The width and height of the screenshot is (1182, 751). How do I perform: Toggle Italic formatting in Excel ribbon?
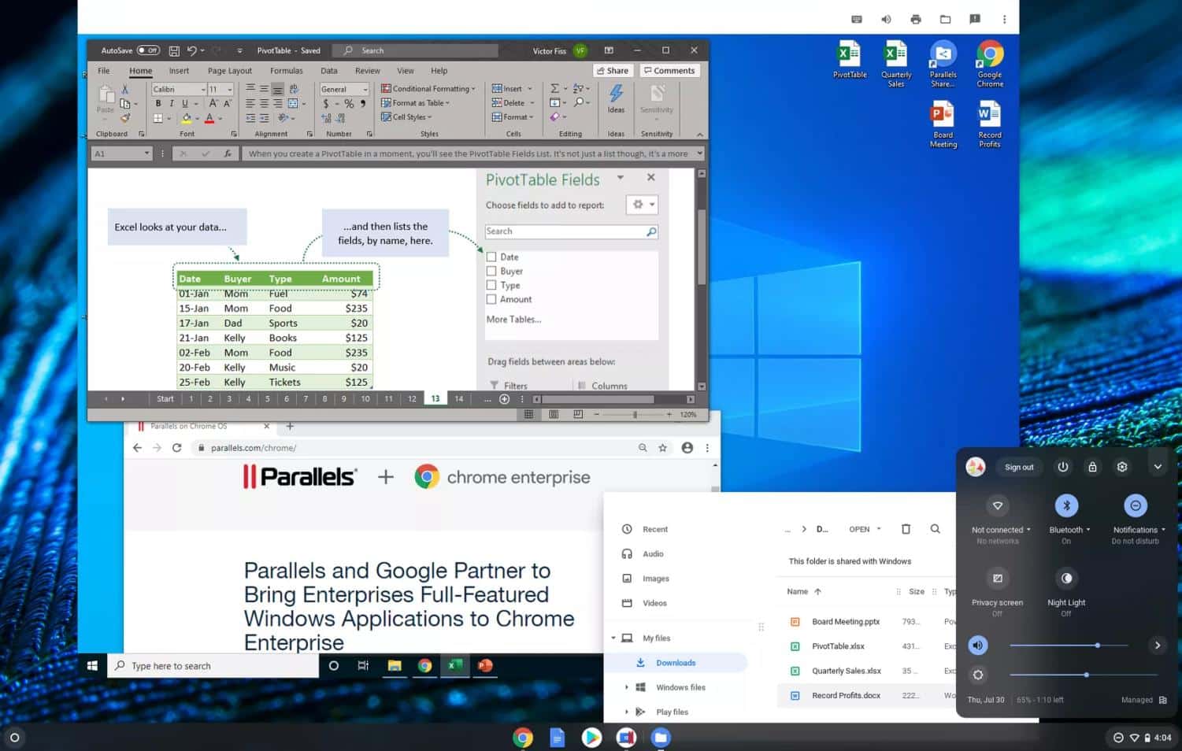pos(172,103)
